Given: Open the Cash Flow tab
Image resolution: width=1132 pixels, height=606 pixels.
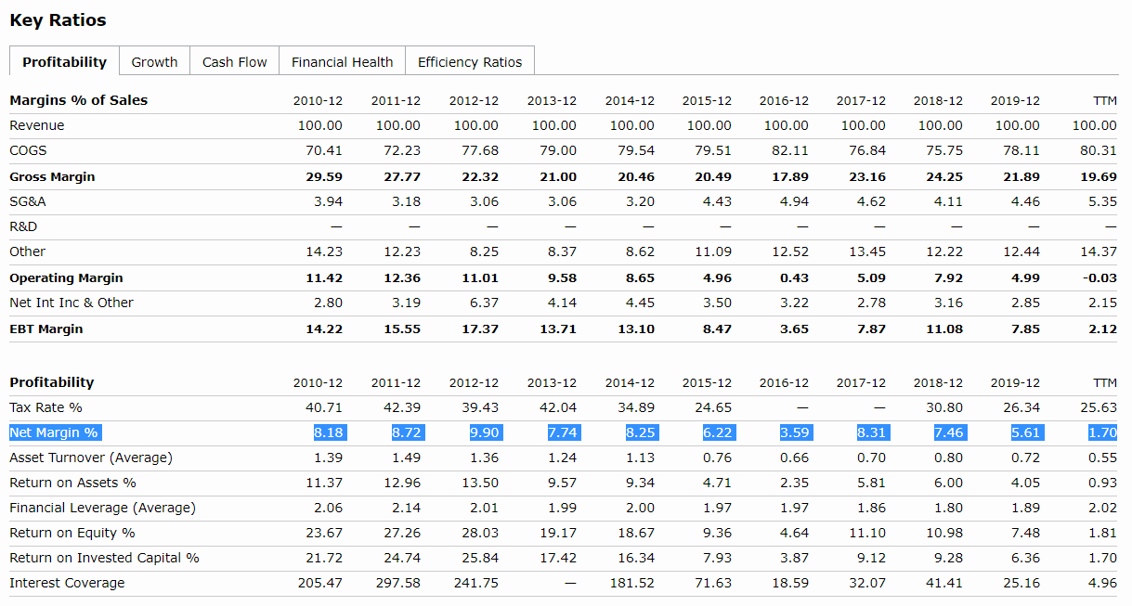Looking at the screenshot, I should click(234, 62).
